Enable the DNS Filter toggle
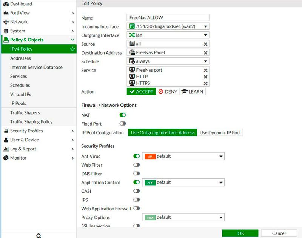This screenshot has width=302, height=238. click(137, 174)
